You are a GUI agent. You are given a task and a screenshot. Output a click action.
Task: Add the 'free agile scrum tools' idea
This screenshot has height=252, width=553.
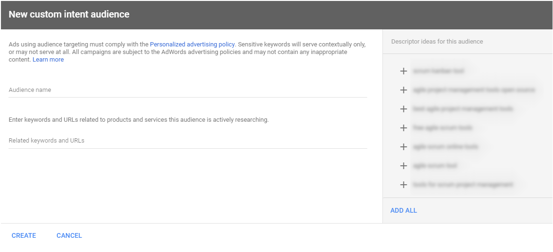(x=403, y=128)
